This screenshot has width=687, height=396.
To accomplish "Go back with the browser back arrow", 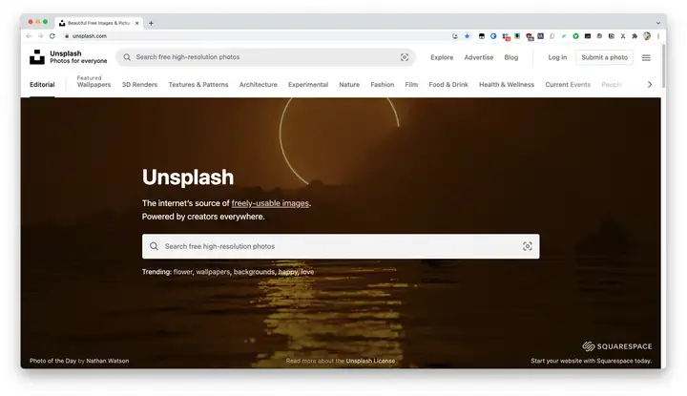I will (29, 36).
